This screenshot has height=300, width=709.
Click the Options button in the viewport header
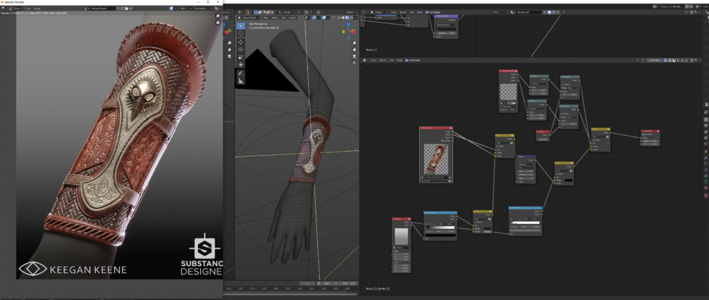(350, 12)
